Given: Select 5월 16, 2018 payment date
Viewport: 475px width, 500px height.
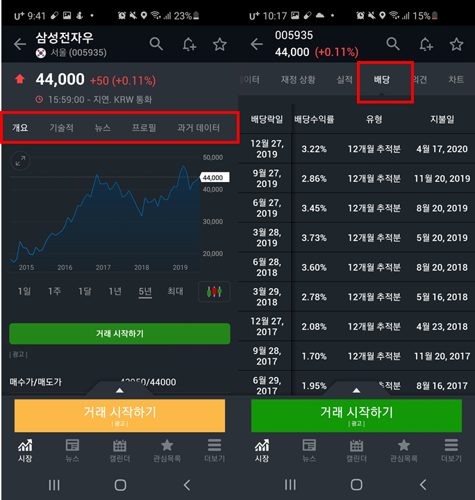Looking at the screenshot, I should click(442, 297).
